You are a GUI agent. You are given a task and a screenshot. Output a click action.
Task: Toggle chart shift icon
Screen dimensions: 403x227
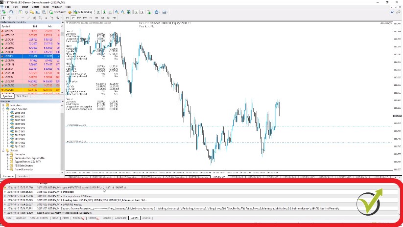point(142,12)
